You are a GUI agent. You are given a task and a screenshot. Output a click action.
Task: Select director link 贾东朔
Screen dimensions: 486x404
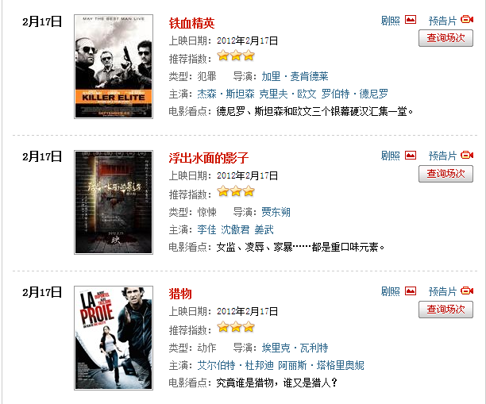(276, 212)
